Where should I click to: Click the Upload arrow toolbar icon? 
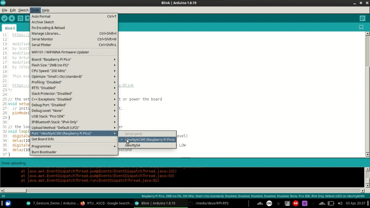(x=12, y=18)
